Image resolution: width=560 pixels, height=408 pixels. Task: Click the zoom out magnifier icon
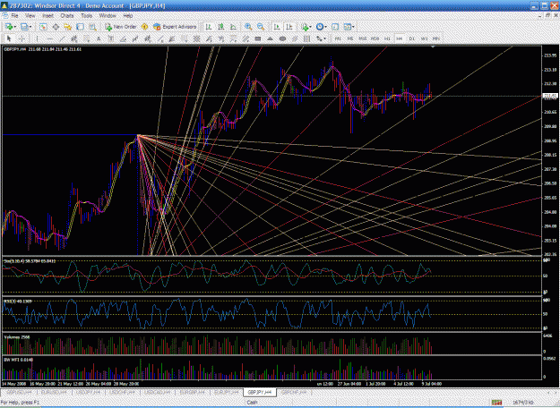click(x=261, y=27)
